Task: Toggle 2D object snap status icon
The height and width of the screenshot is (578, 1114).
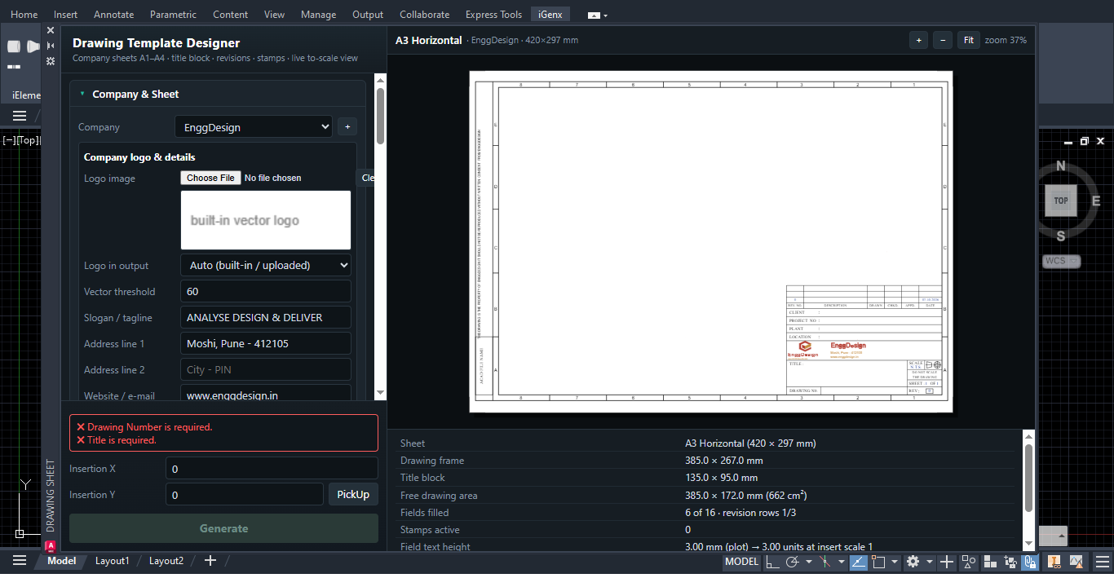Action: (x=878, y=562)
